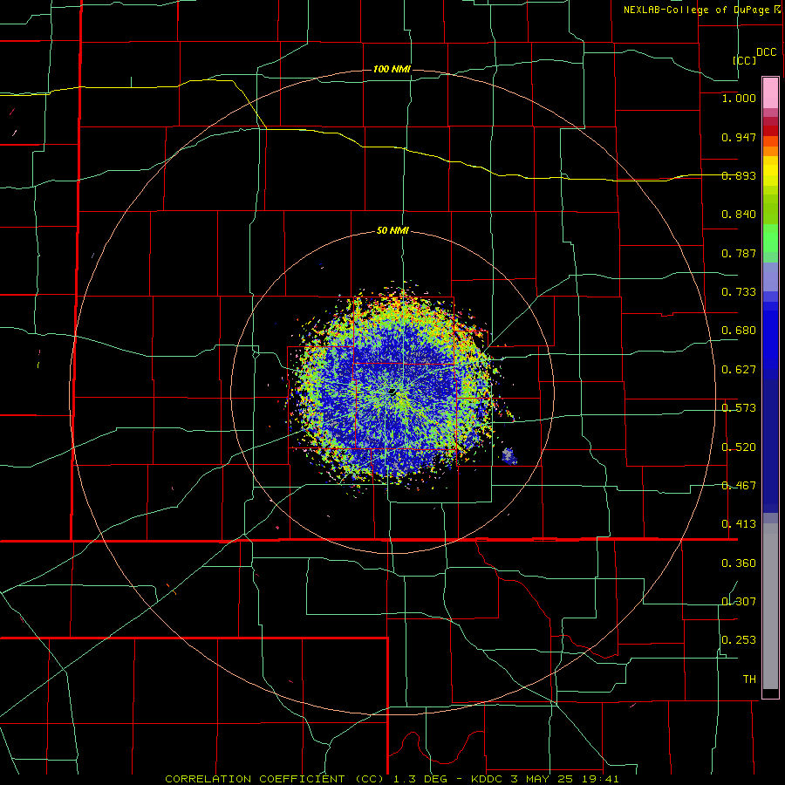Click the 0.840 legend value
785x785 pixels.
tap(739, 215)
